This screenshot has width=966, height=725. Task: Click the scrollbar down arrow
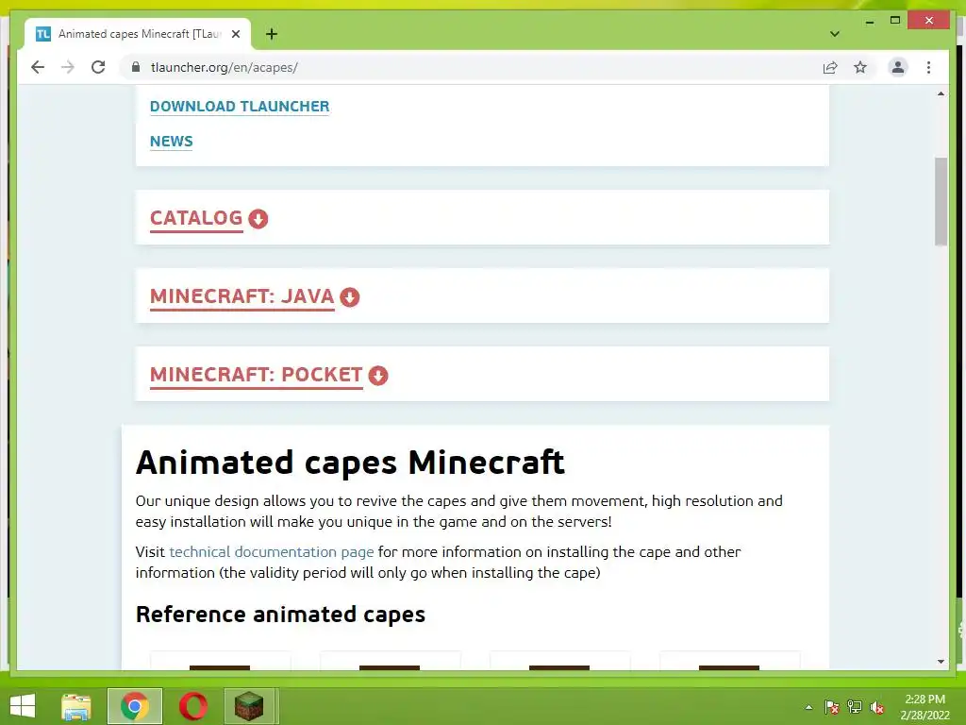pos(941,662)
